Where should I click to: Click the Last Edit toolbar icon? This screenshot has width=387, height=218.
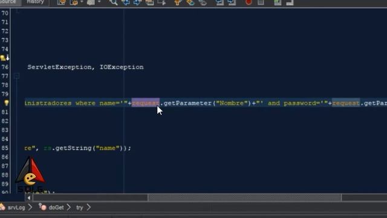tap(62, 2)
